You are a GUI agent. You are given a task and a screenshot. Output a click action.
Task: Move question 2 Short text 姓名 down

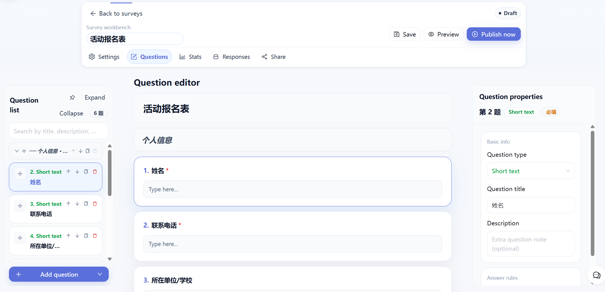point(77,172)
